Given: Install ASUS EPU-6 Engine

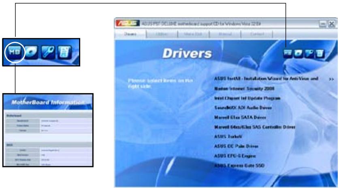Looking at the screenshot, I should coord(235,156).
